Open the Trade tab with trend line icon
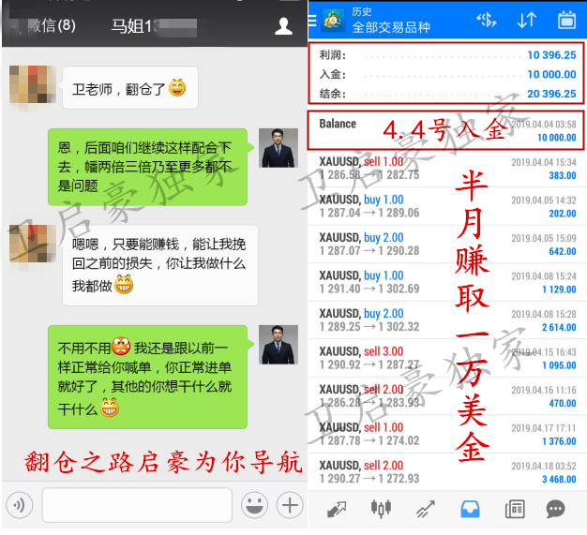Screen dimensions: 587x535 coord(426,510)
